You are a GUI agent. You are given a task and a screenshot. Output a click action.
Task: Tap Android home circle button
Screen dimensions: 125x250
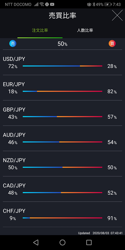pyautogui.click(x=62, y=242)
